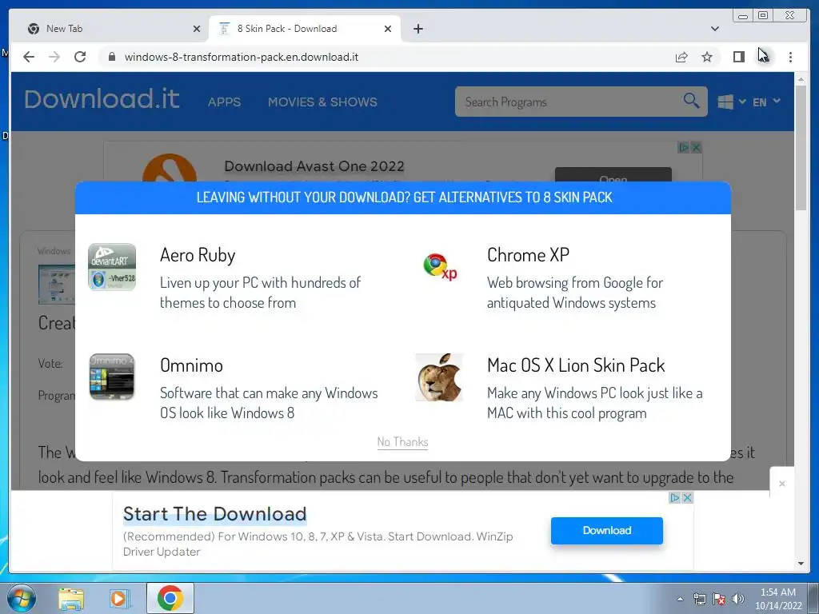Screen dimensions: 819x614
Task: Click the address bar URL
Action: coord(242,57)
